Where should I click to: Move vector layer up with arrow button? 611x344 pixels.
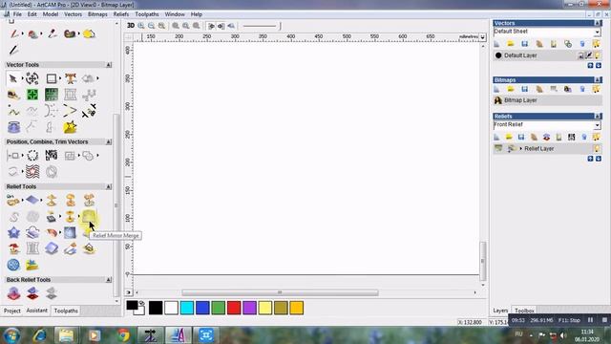[x=590, y=66]
